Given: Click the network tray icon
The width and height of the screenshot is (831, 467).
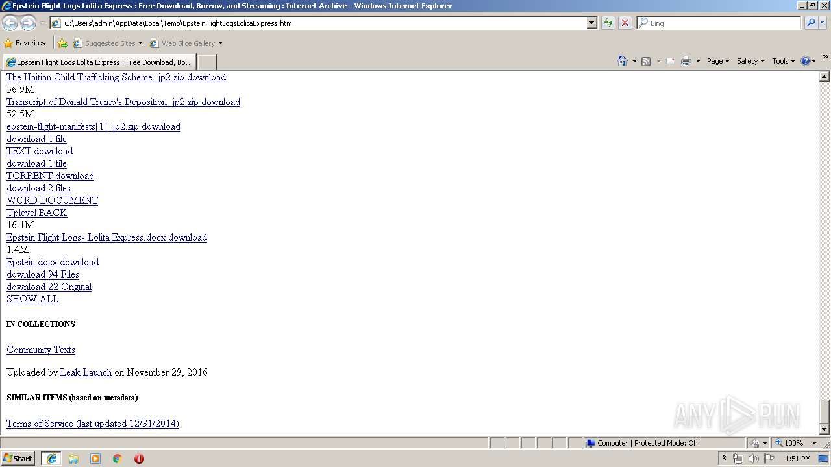Looking at the screenshot, I should (x=738, y=459).
